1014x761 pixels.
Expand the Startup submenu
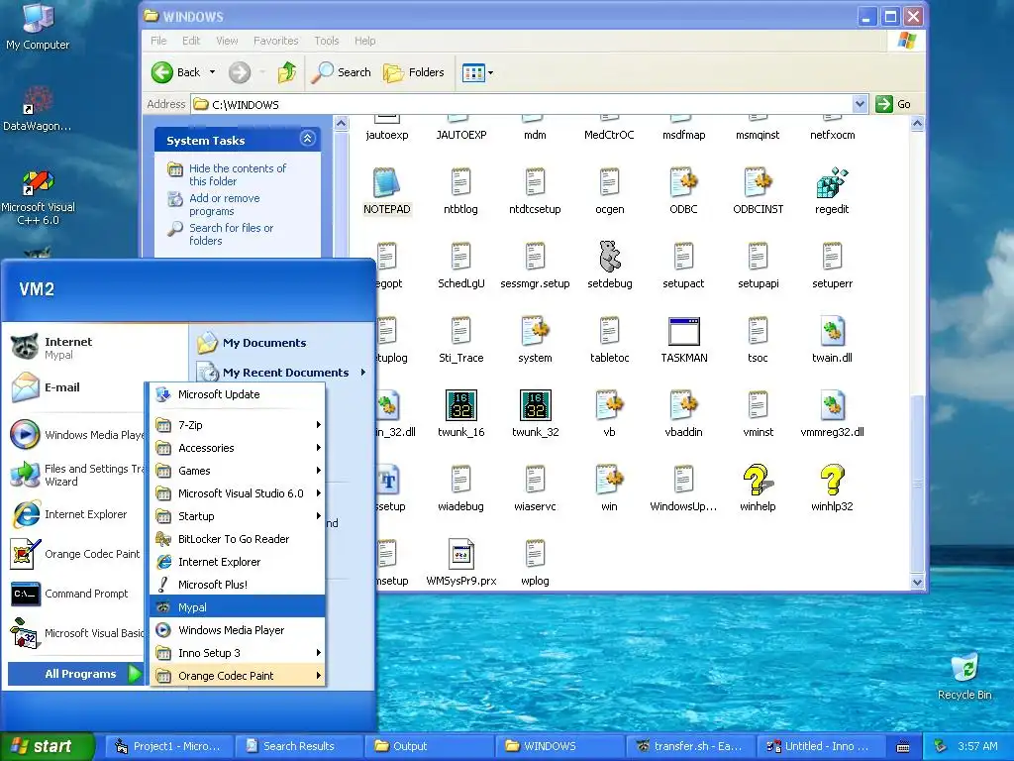(238, 515)
